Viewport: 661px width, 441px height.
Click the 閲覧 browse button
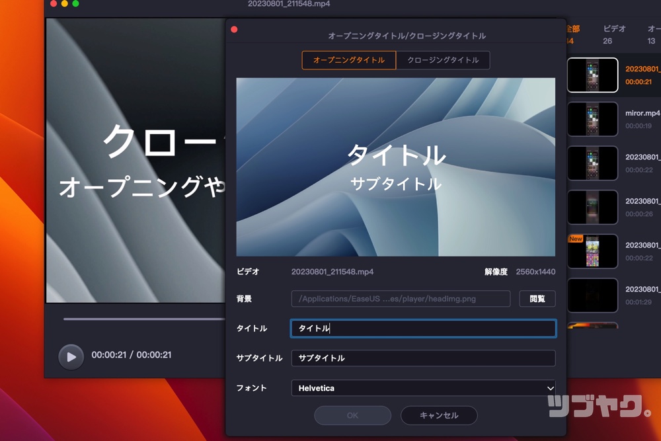537,298
